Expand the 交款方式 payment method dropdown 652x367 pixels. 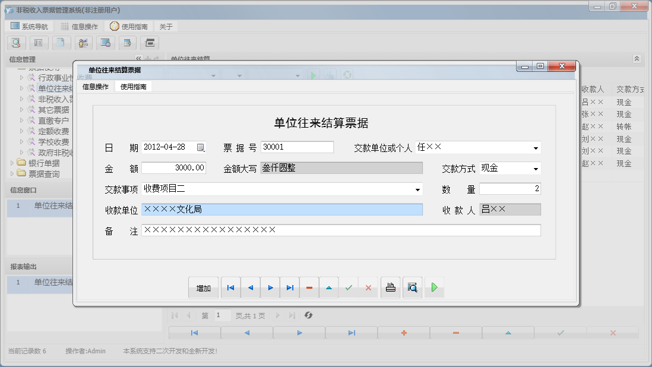pyautogui.click(x=536, y=169)
